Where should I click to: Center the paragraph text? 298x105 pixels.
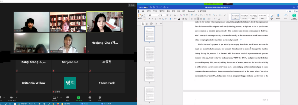195,19
